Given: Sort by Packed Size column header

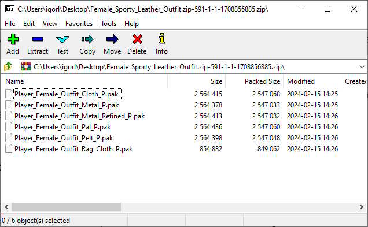Looking at the screenshot, I should coord(262,81).
